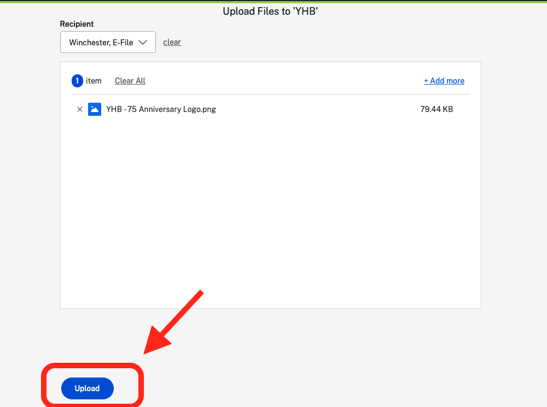
Task: Select the file name YHB -75 Anniversary Logo.png
Action: pos(161,109)
